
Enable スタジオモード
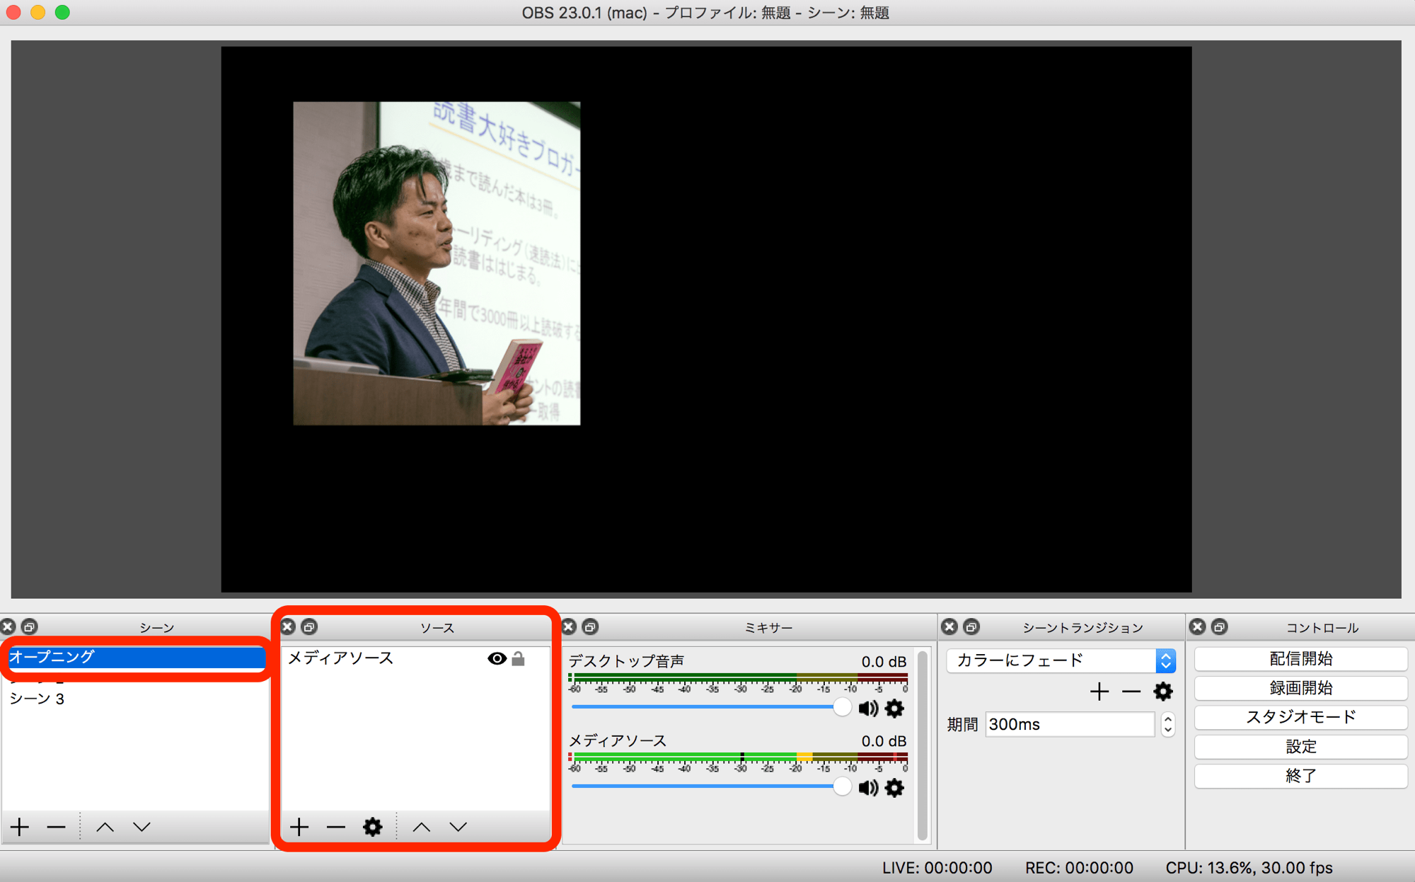[x=1300, y=717]
